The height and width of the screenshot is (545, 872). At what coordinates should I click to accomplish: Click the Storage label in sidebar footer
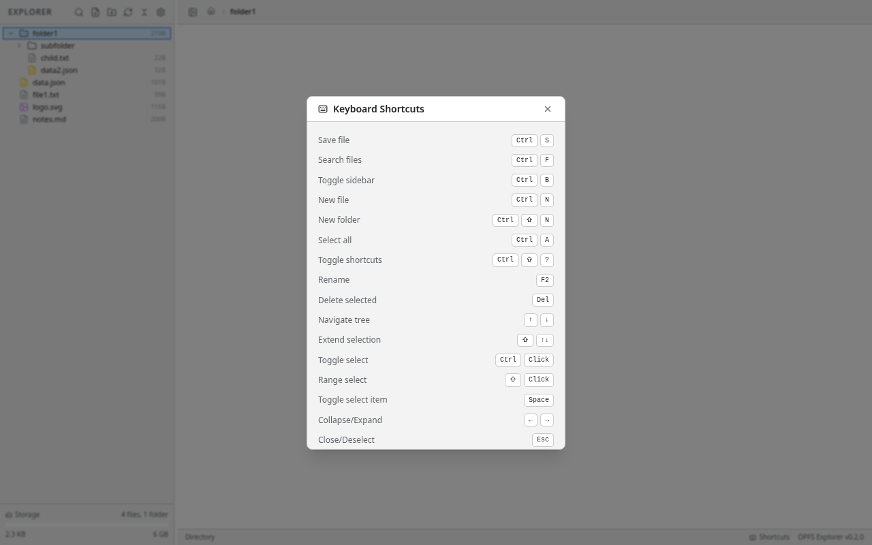point(27,514)
